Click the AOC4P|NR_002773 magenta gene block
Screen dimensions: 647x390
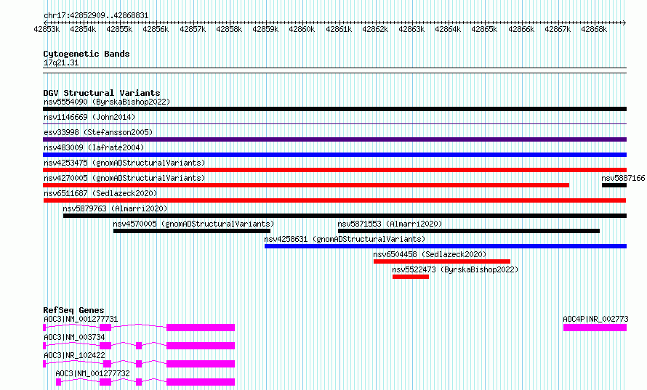[595, 328]
